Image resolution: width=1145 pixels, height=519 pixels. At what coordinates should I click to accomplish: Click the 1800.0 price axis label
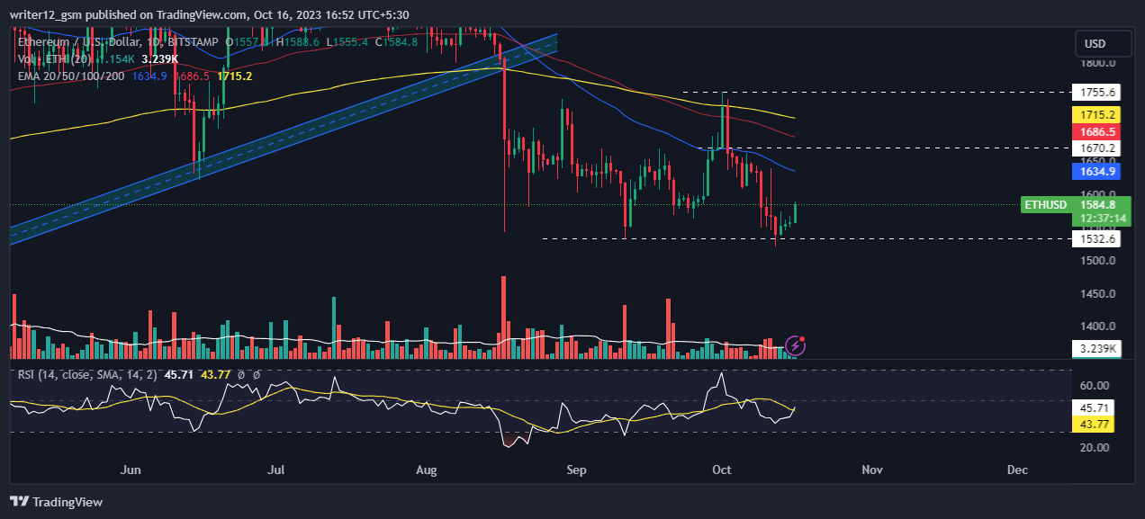1099,63
